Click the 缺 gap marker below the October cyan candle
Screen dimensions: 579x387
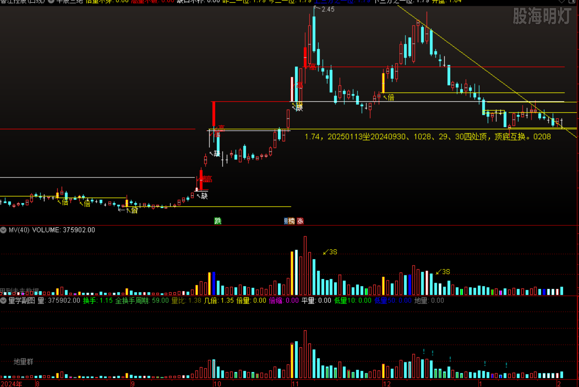point(217,154)
